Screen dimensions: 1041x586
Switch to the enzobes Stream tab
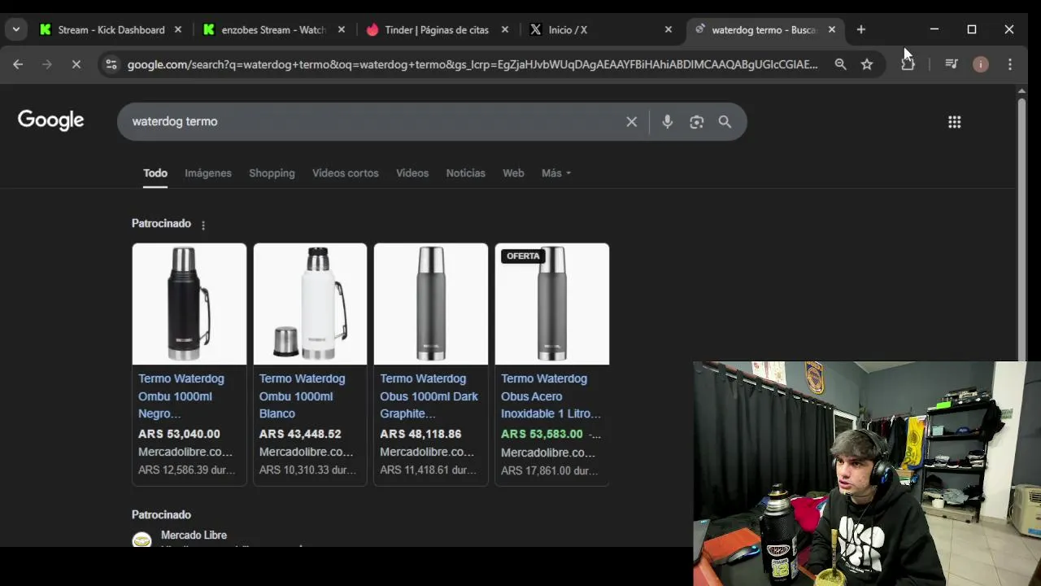(x=273, y=29)
